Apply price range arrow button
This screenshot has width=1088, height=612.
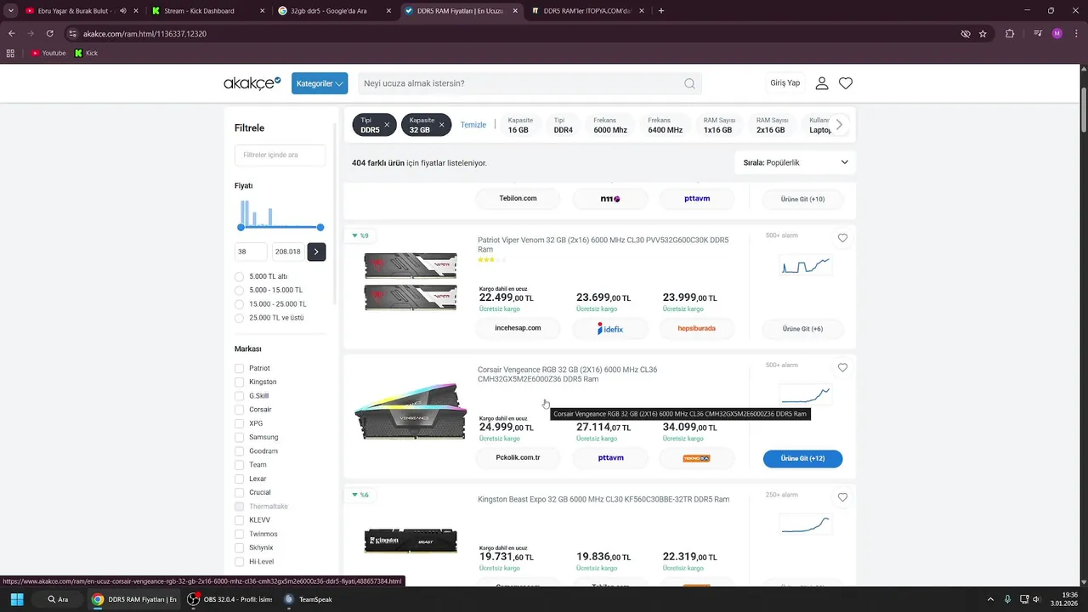pyautogui.click(x=316, y=252)
